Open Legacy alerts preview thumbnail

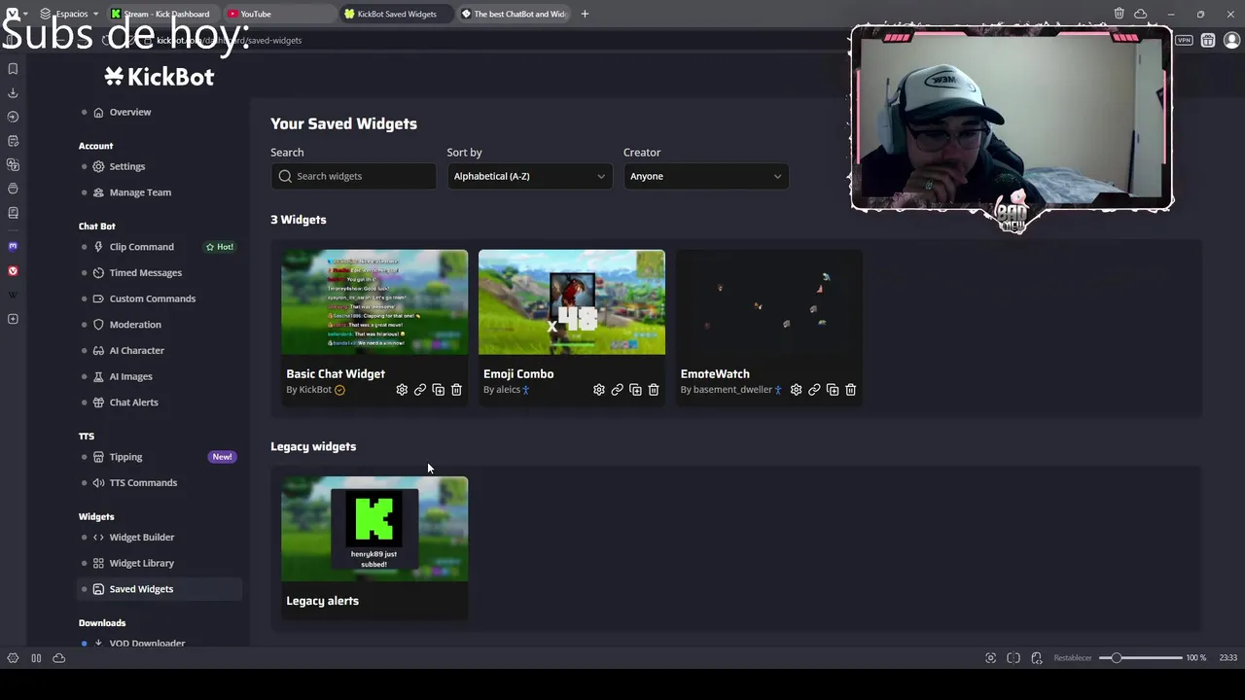[374, 529]
